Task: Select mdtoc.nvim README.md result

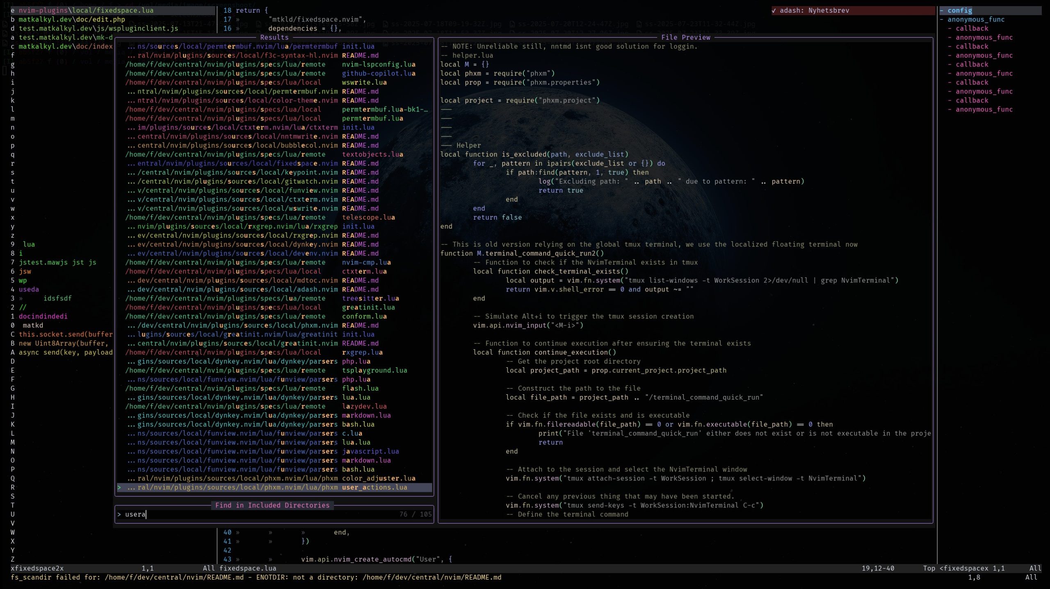Action: pos(274,280)
